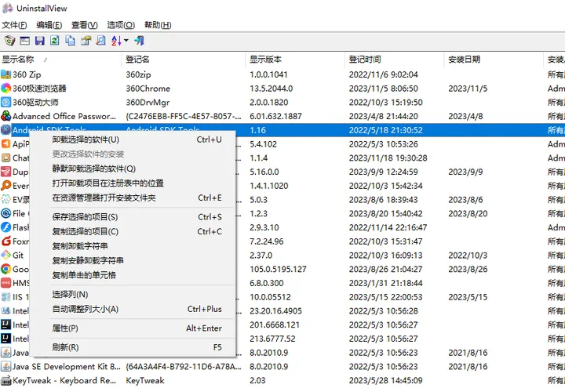Click the Uninstall recycle-bin toolbar icon
Image resolution: width=565 pixels, height=388 pixels.
click(9, 40)
